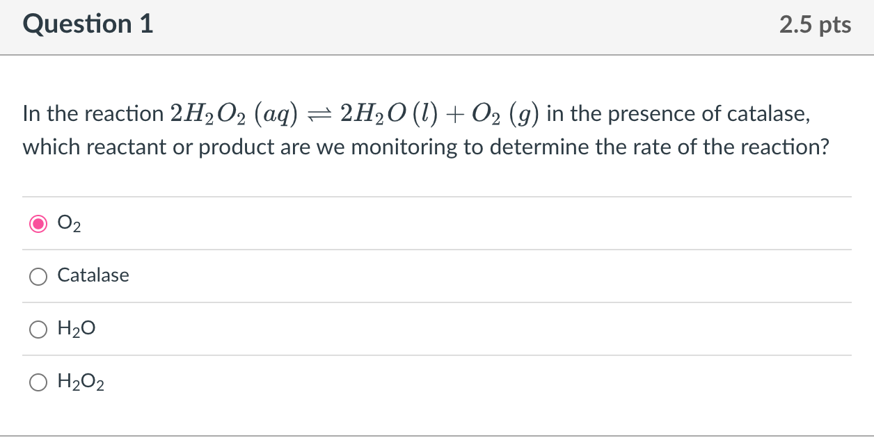Click the 2.5 pts label

816,24
